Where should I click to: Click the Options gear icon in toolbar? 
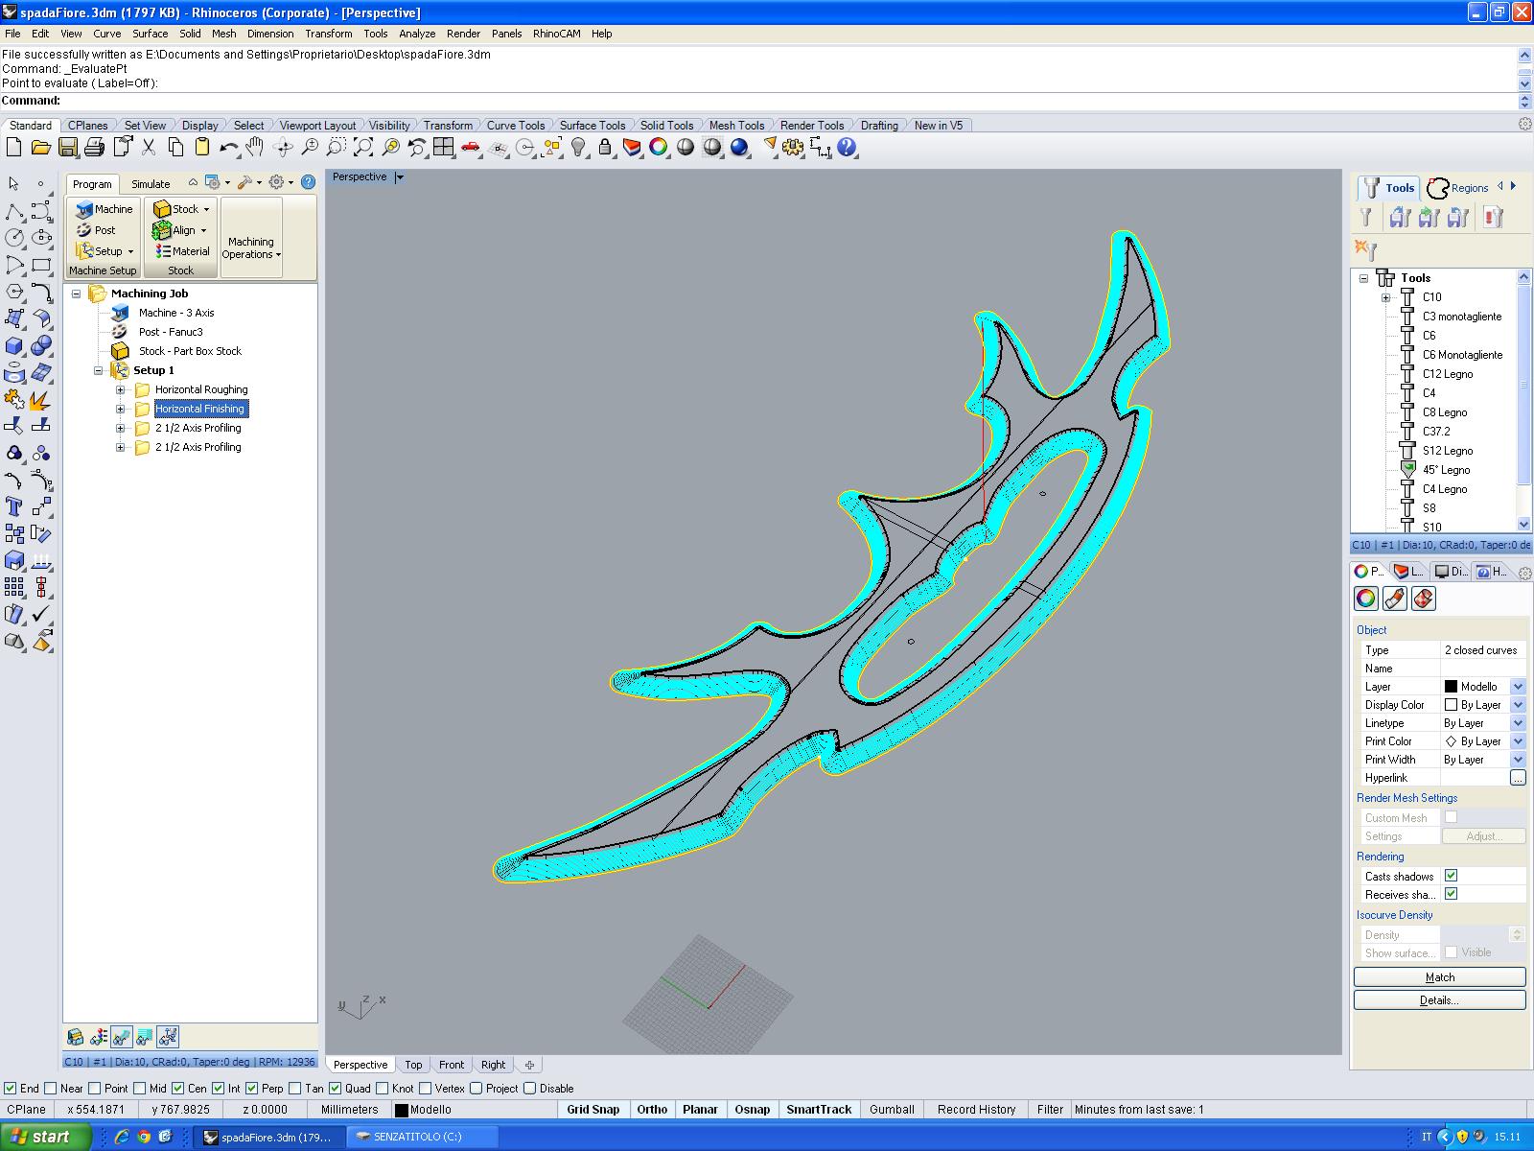coord(793,147)
